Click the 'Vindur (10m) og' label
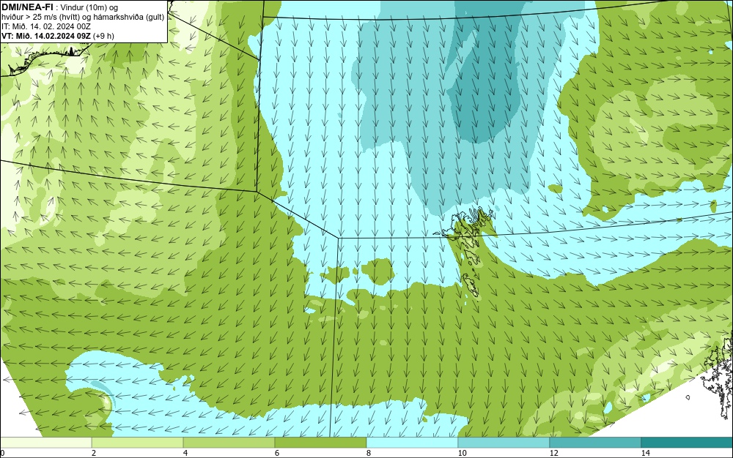This screenshot has width=733, height=458. point(89,7)
